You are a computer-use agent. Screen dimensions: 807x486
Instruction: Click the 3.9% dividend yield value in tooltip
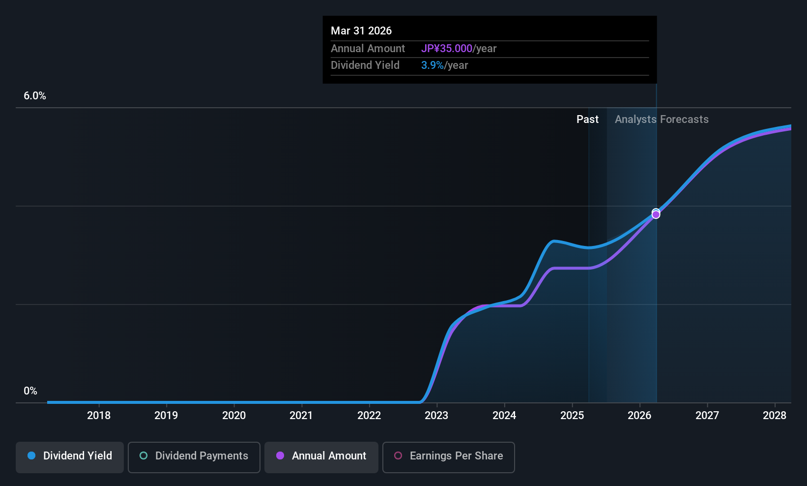click(x=432, y=65)
